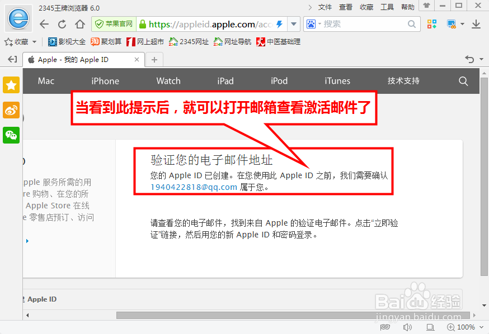Expand the screenshot tool dropdown arrow
This screenshot has width=489, height=334.
pyautogui.click(x=463, y=24)
